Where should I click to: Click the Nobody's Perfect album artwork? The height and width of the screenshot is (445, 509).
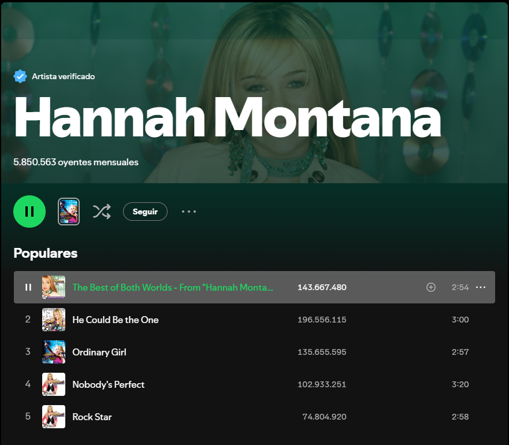coord(54,384)
